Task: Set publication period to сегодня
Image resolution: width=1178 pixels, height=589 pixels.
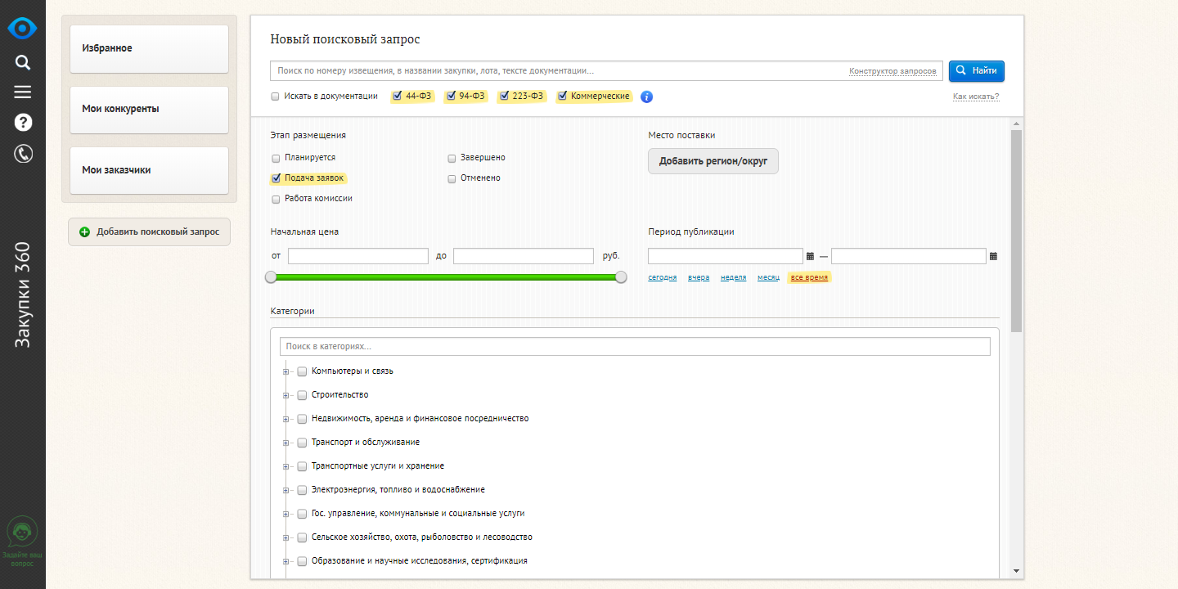Action: [663, 277]
